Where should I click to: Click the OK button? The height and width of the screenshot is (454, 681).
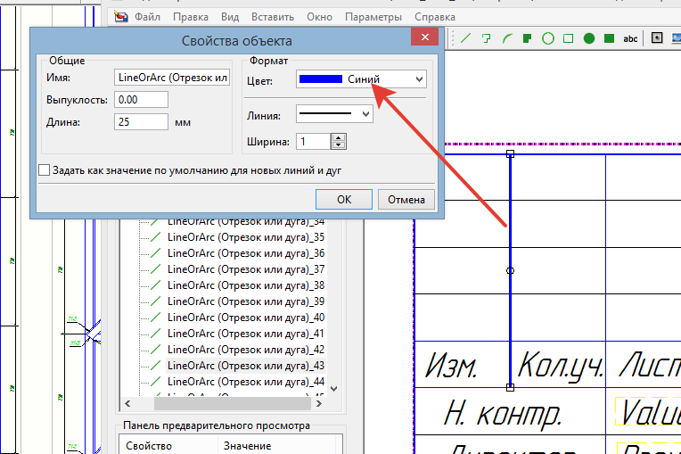coord(343,199)
